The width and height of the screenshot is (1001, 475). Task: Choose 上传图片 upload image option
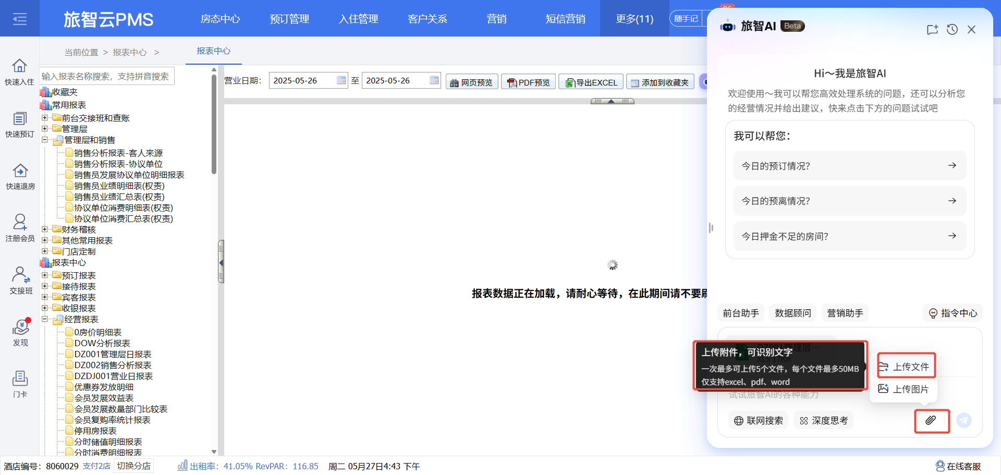pos(904,389)
